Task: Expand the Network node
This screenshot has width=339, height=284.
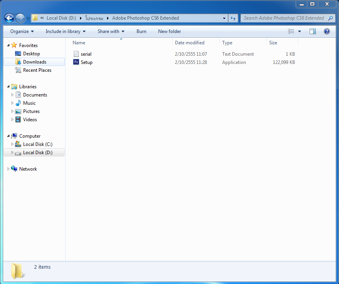Action: (8, 169)
